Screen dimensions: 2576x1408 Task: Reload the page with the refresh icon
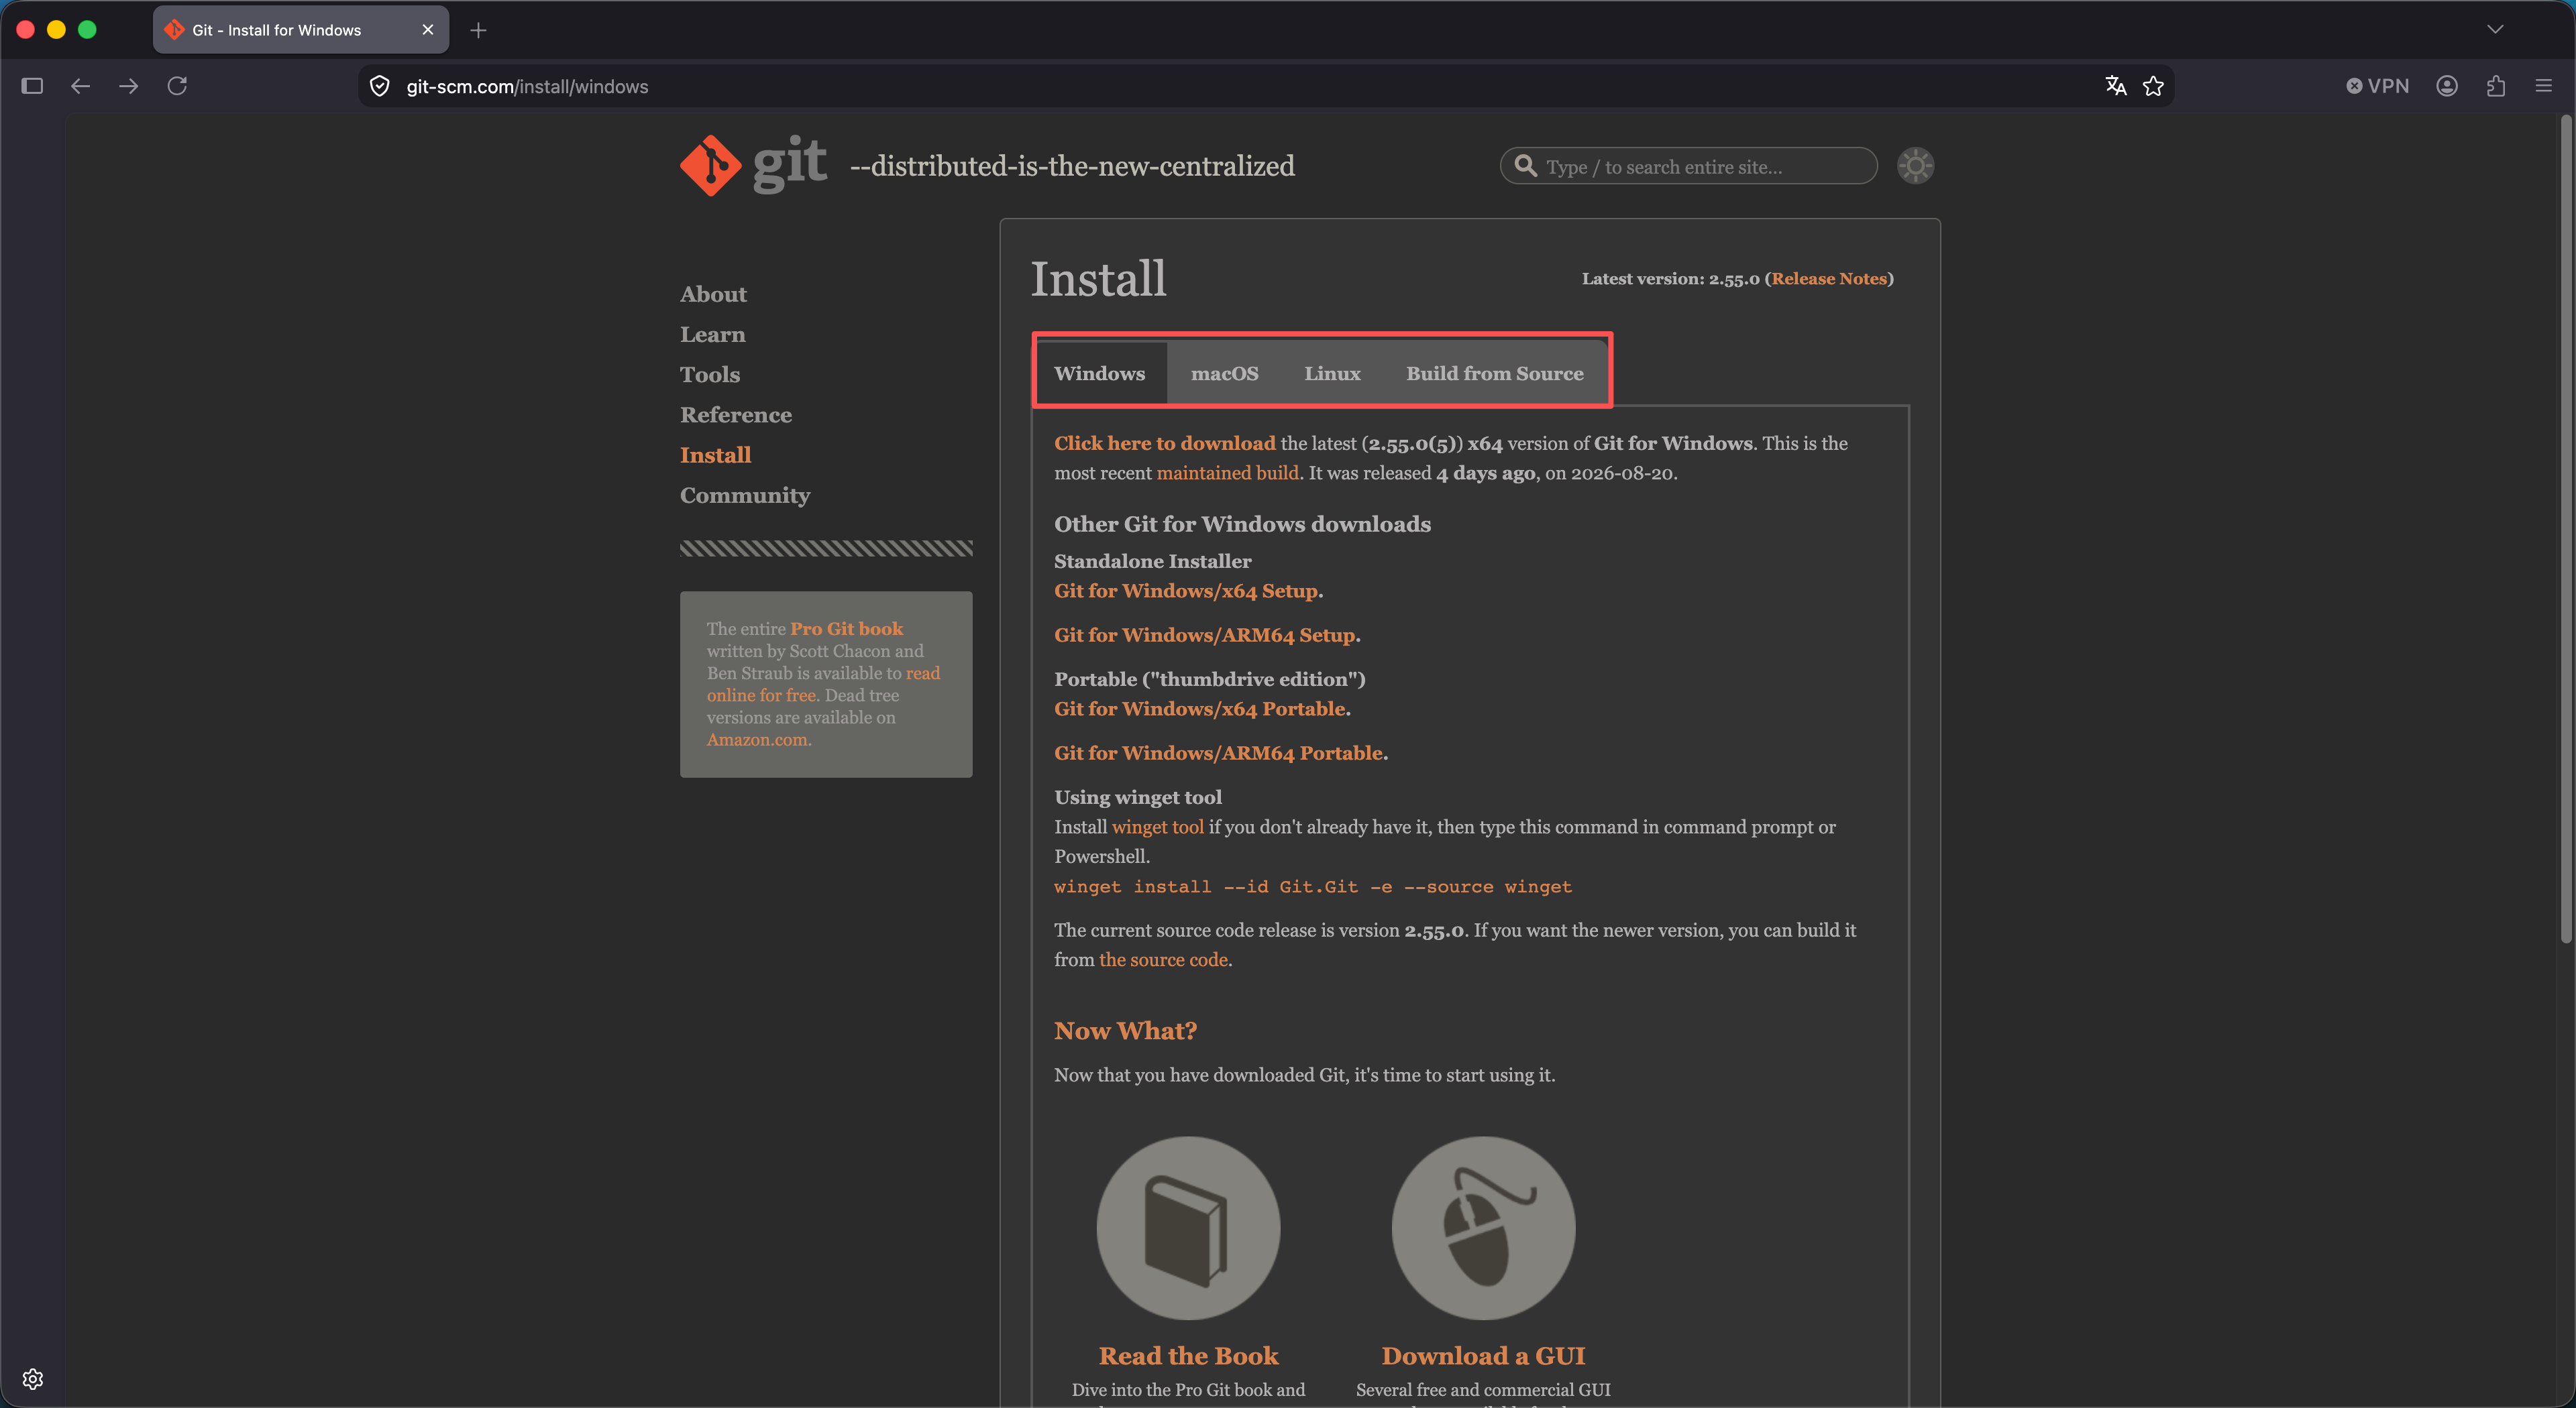click(177, 86)
